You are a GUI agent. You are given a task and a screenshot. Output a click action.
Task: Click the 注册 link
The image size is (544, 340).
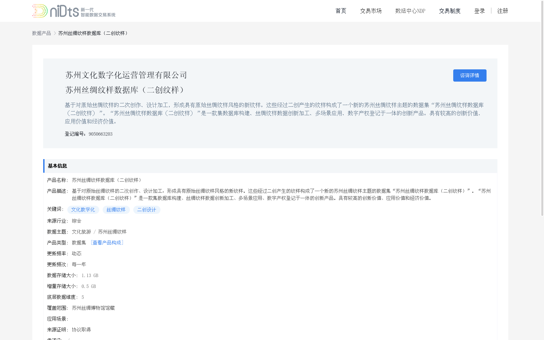[x=503, y=11]
